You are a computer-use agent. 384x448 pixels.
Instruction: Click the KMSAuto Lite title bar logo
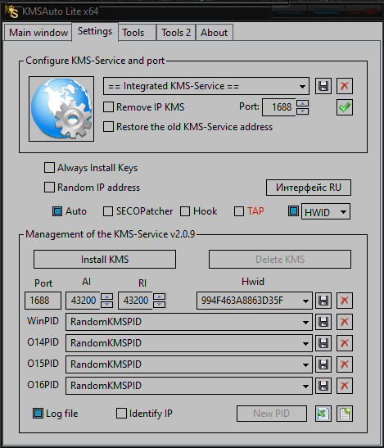click(12, 11)
